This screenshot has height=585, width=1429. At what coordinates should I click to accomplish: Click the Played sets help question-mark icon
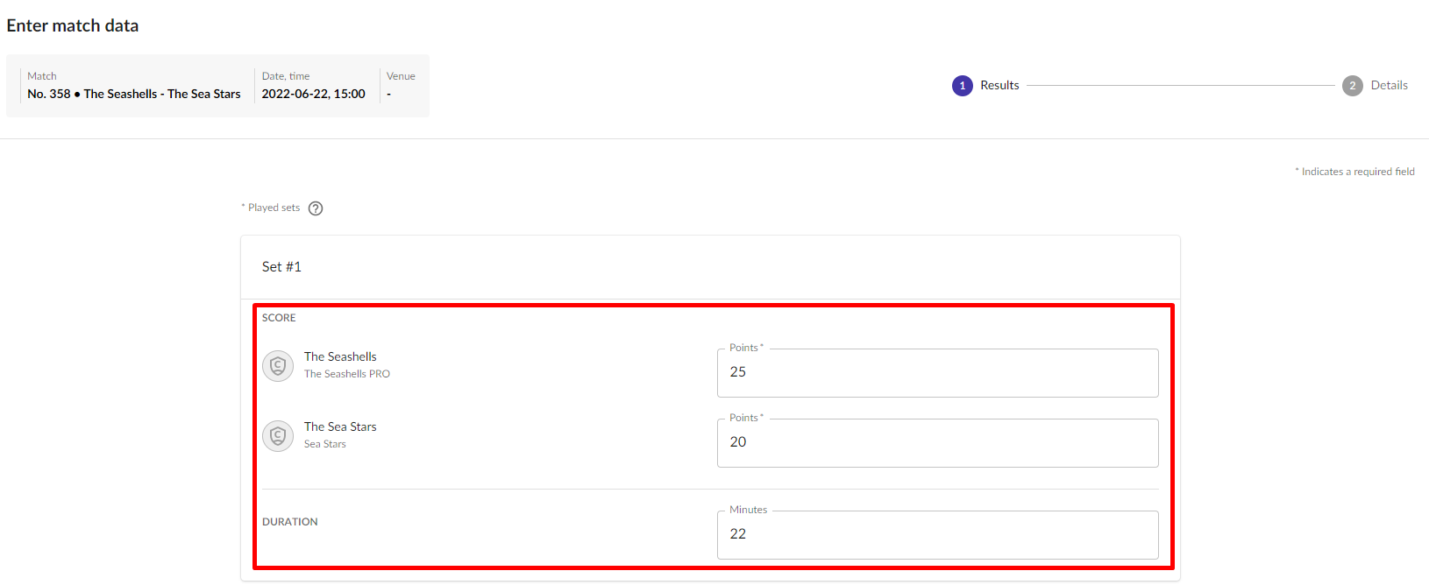tap(316, 208)
